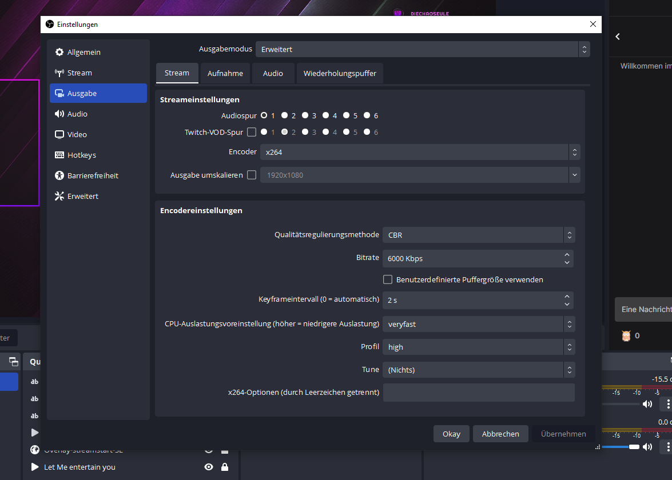Enable the Ausgabe umskalieren checkbox
Screen dimensions: 672x480
[x=252, y=175]
